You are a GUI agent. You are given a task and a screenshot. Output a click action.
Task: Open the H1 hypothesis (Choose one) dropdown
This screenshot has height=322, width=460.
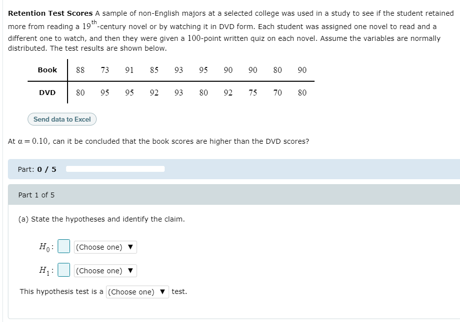(x=105, y=270)
